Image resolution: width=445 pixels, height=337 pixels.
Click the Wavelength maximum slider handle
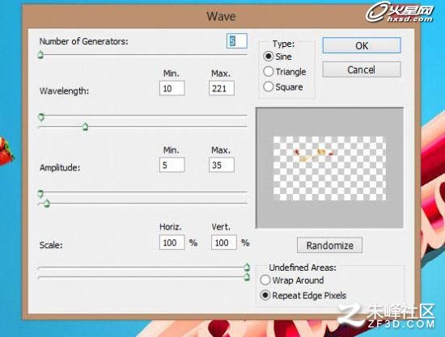[x=85, y=127]
